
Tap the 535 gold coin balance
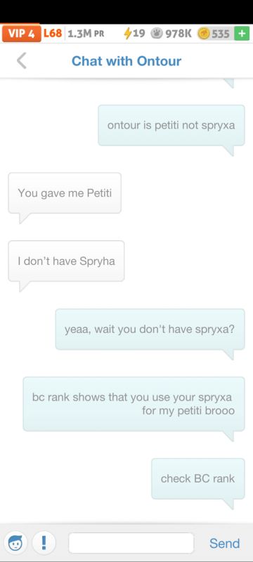(x=221, y=34)
